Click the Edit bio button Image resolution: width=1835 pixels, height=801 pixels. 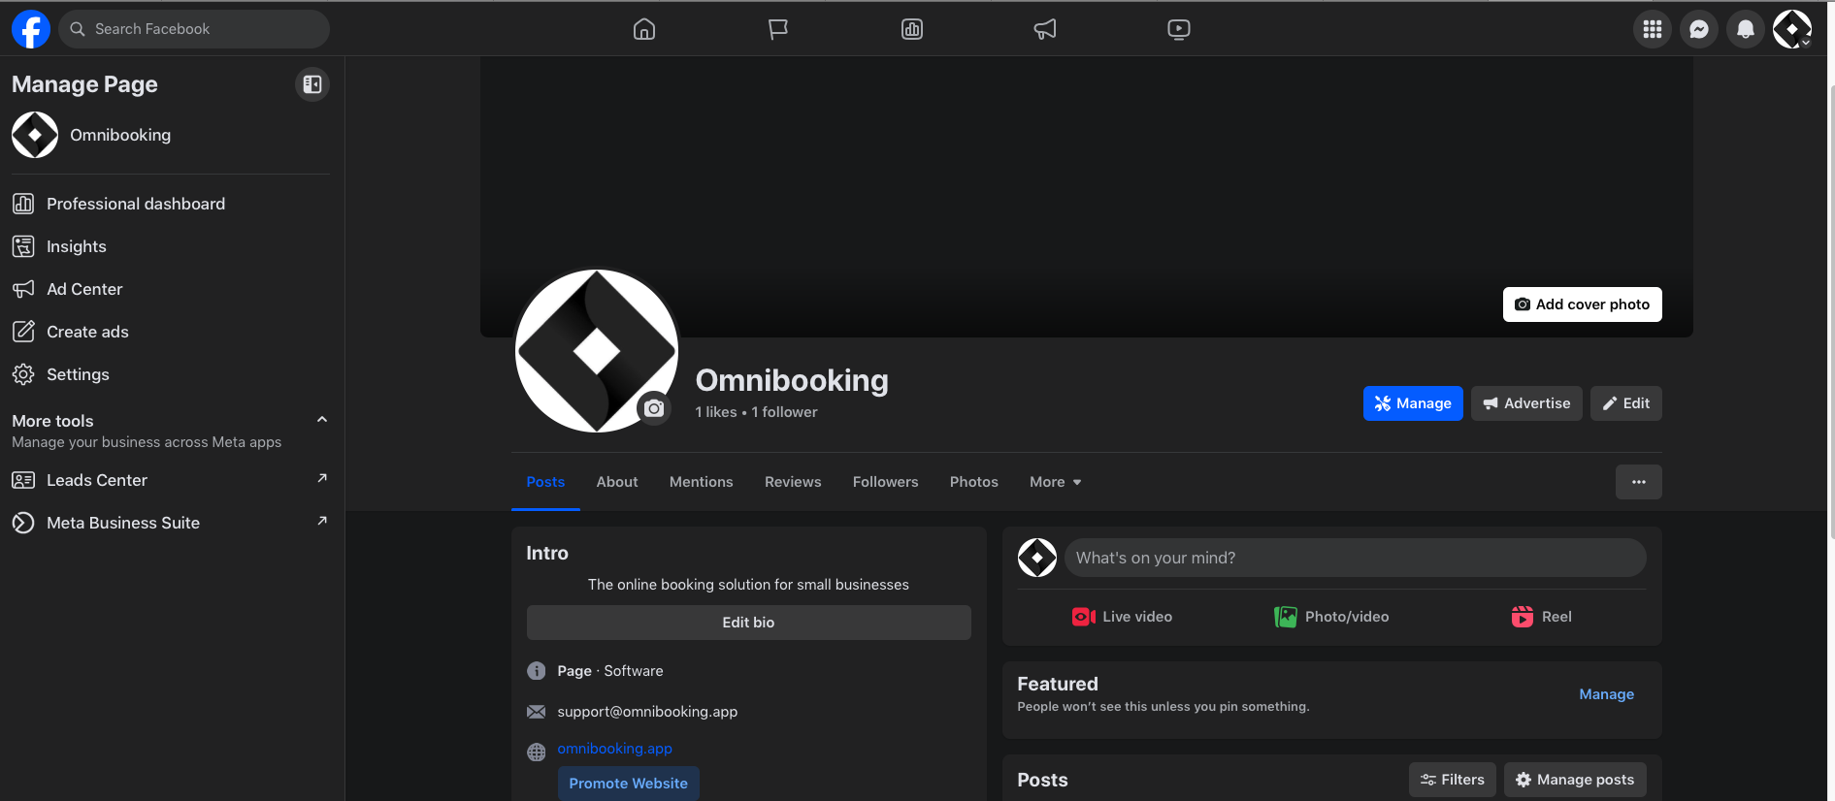coord(748,623)
